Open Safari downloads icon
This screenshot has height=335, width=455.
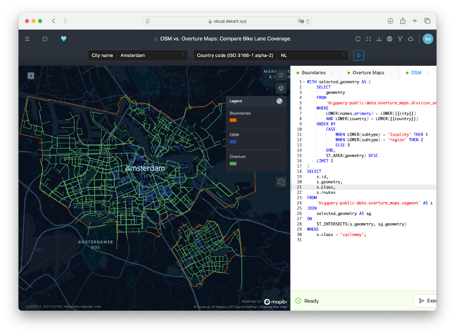(x=390, y=21)
